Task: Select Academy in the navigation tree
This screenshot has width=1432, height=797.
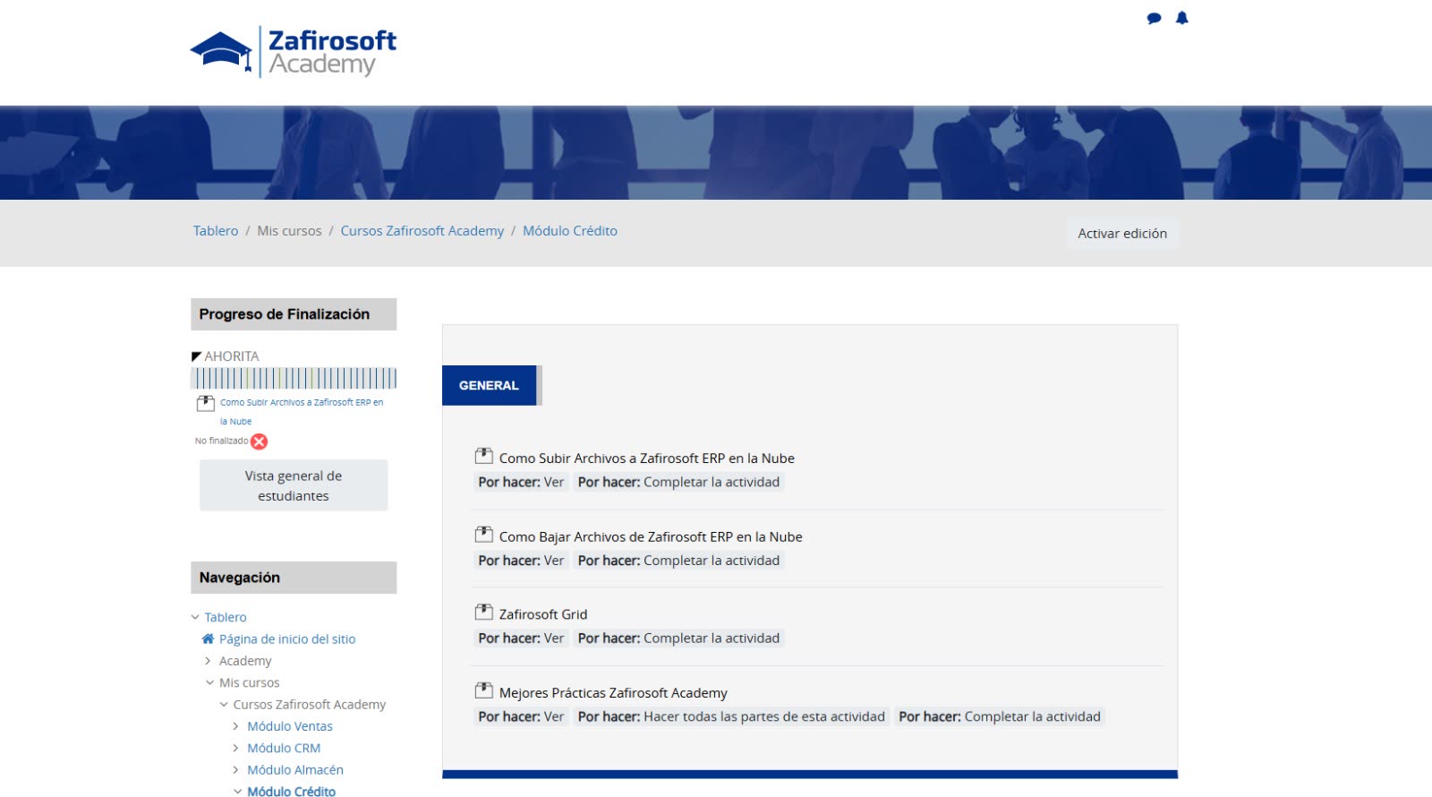Action: click(245, 661)
